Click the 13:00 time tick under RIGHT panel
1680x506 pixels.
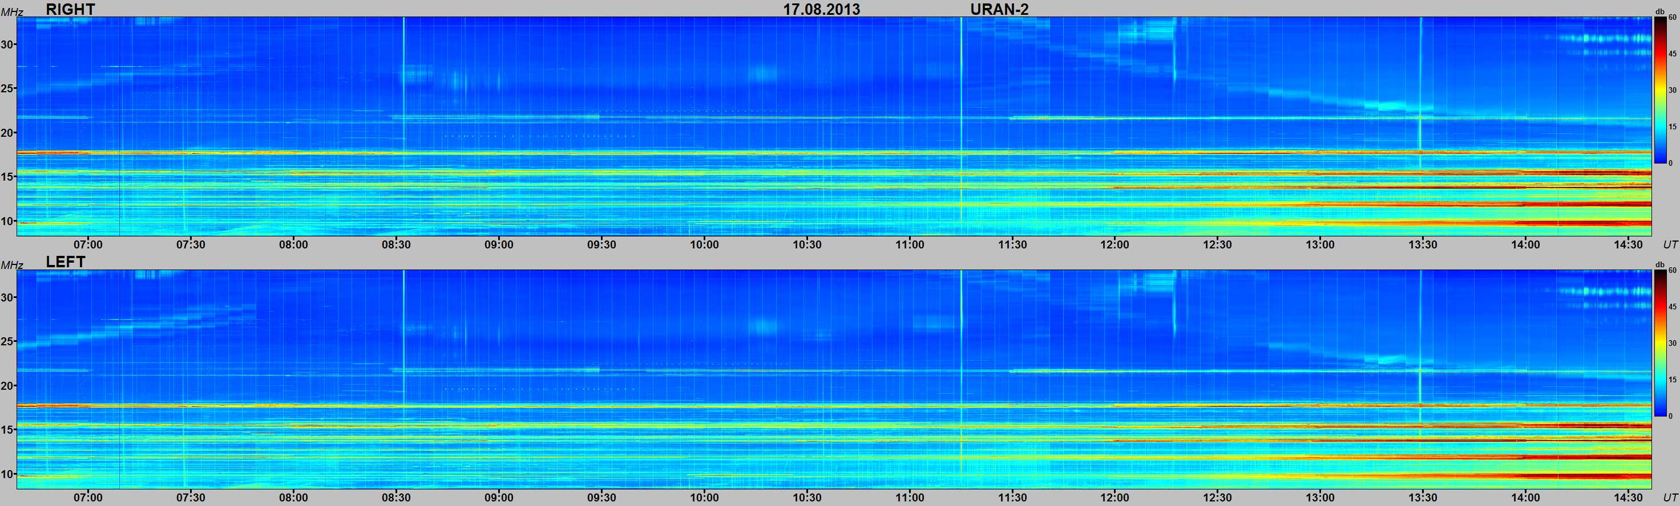[x=1320, y=245]
